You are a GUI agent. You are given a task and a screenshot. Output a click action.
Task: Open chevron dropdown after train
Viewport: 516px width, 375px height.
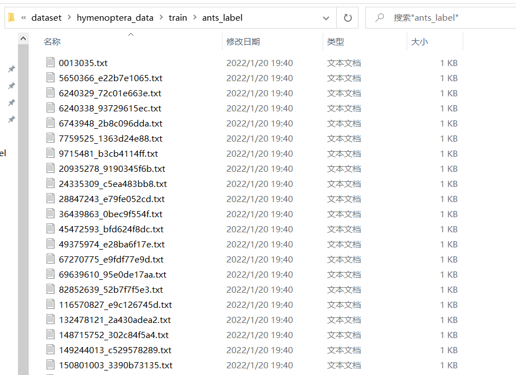195,17
